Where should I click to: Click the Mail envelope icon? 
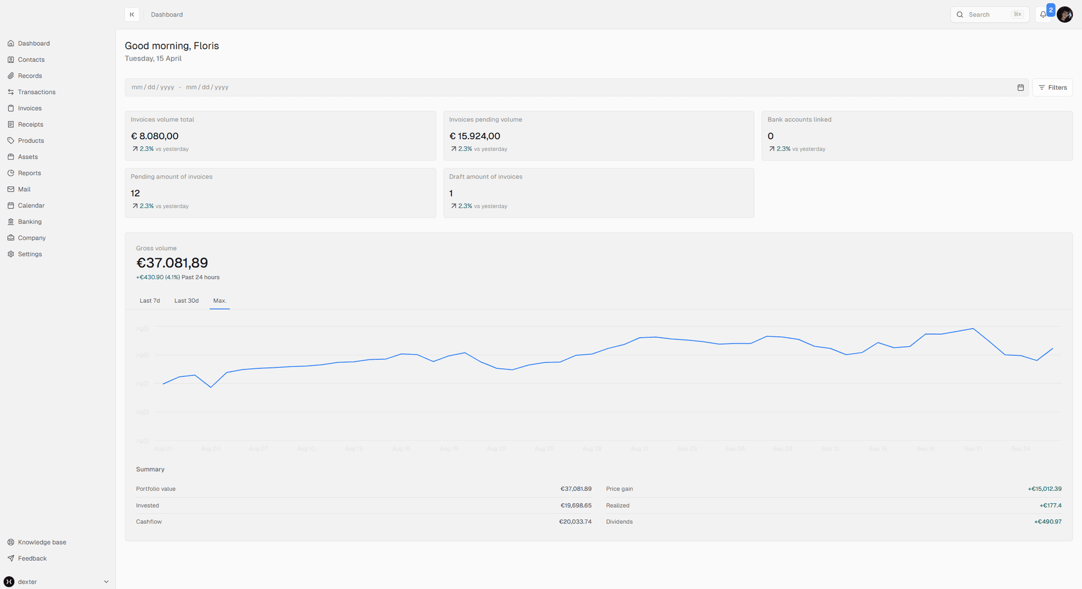pyautogui.click(x=11, y=189)
